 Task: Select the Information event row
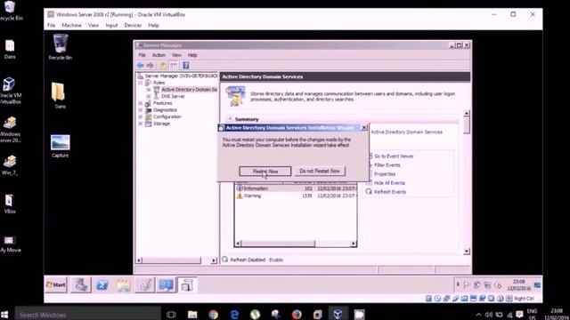tap(296, 188)
